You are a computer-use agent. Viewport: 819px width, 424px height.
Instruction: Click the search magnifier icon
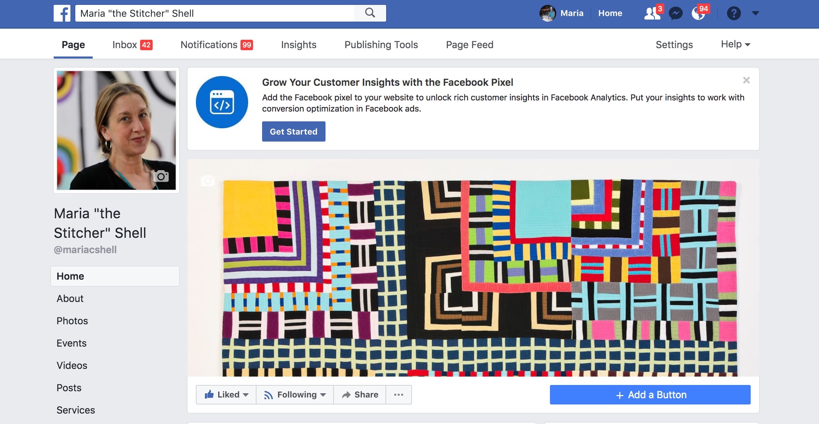pyautogui.click(x=370, y=13)
